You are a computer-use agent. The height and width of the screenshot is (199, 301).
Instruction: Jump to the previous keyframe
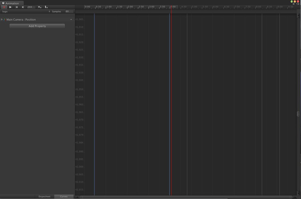(x=17, y=7)
